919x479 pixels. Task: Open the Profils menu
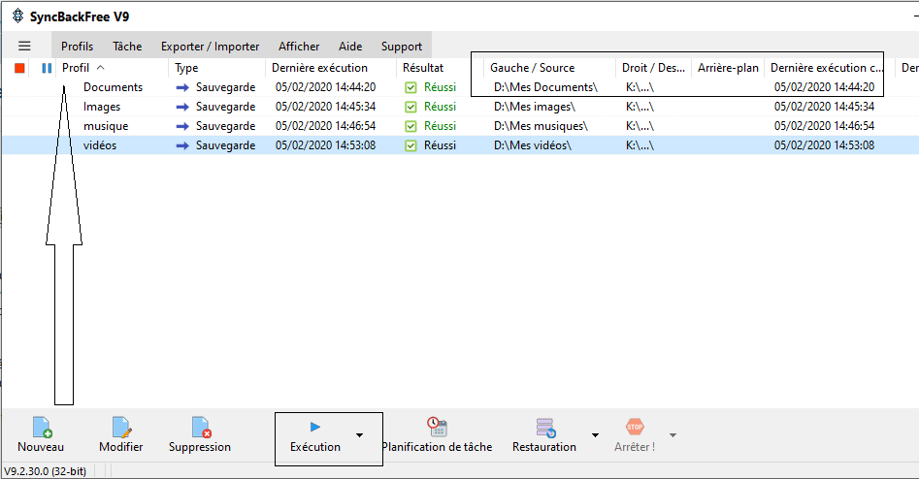[77, 47]
